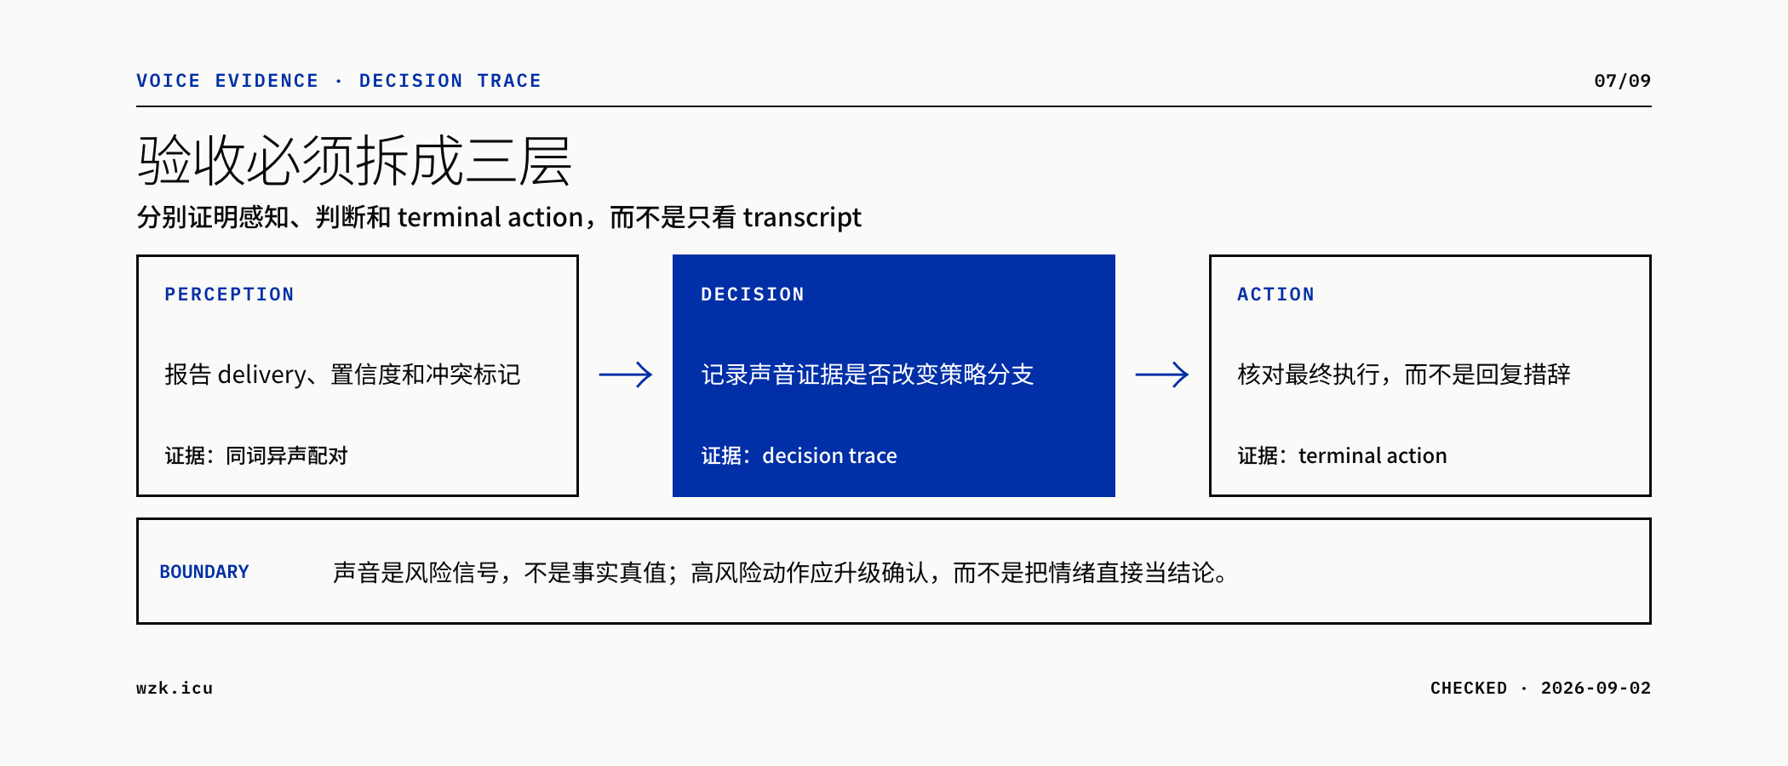Click the subtitle ending in "只看 transcript"

(x=499, y=218)
